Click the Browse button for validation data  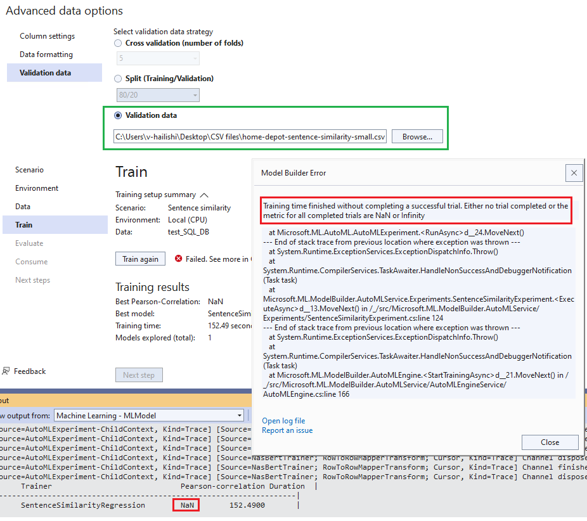pos(416,136)
